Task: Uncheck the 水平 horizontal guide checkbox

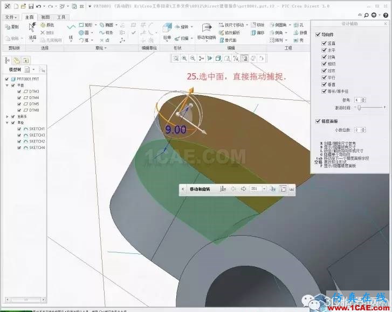Action: click(x=324, y=50)
